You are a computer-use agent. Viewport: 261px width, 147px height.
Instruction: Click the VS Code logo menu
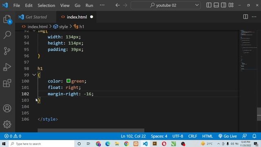[5, 5]
